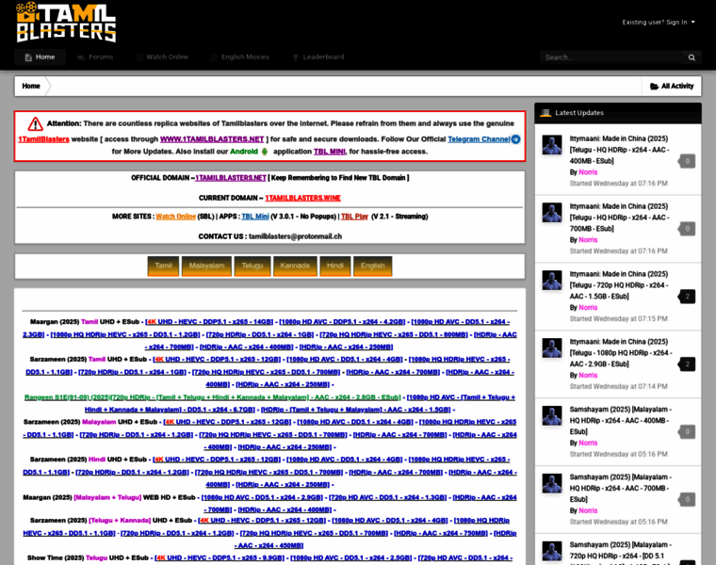Click avatar beside Ittymaani 2.9GB topic
Image resolution: width=716 pixels, height=565 pixels.
point(552,347)
